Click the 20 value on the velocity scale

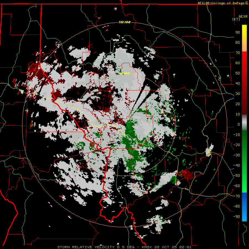238,104
